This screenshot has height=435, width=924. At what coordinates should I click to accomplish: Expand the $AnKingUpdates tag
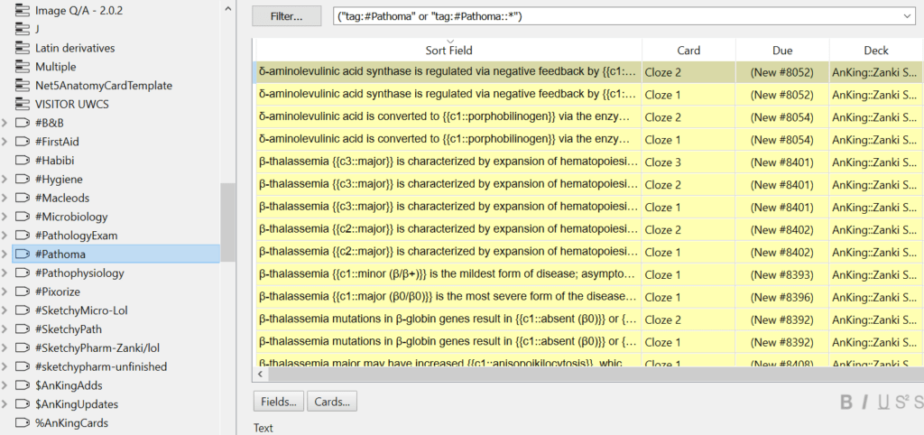pyautogui.click(x=5, y=404)
